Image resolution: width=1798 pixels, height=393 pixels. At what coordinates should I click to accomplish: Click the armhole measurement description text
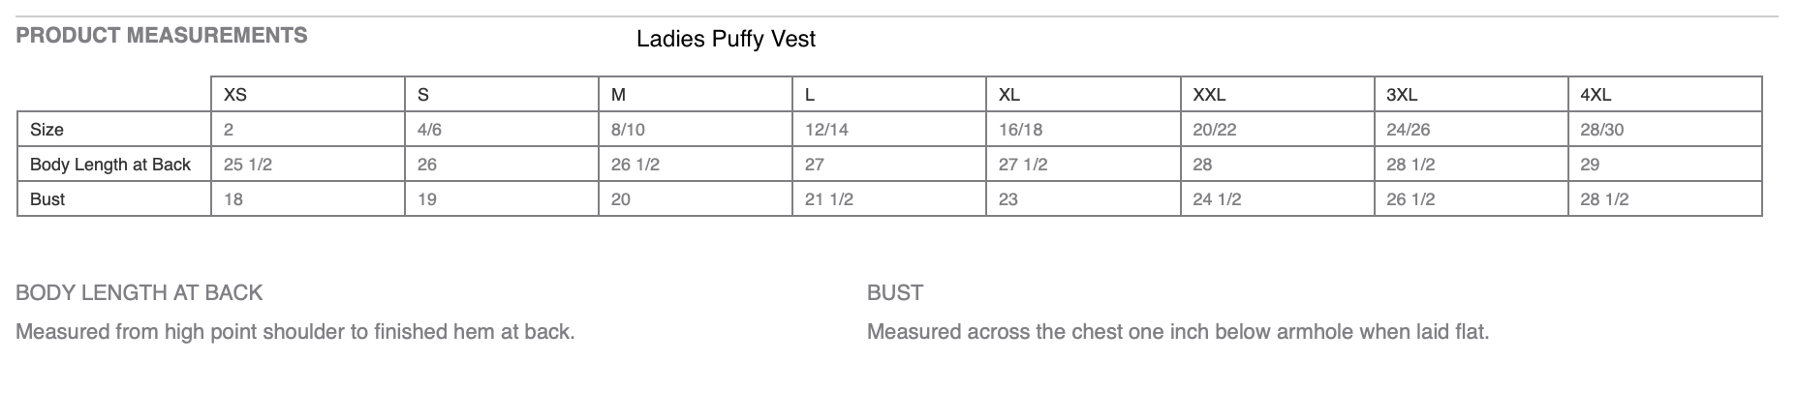point(1177,332)
